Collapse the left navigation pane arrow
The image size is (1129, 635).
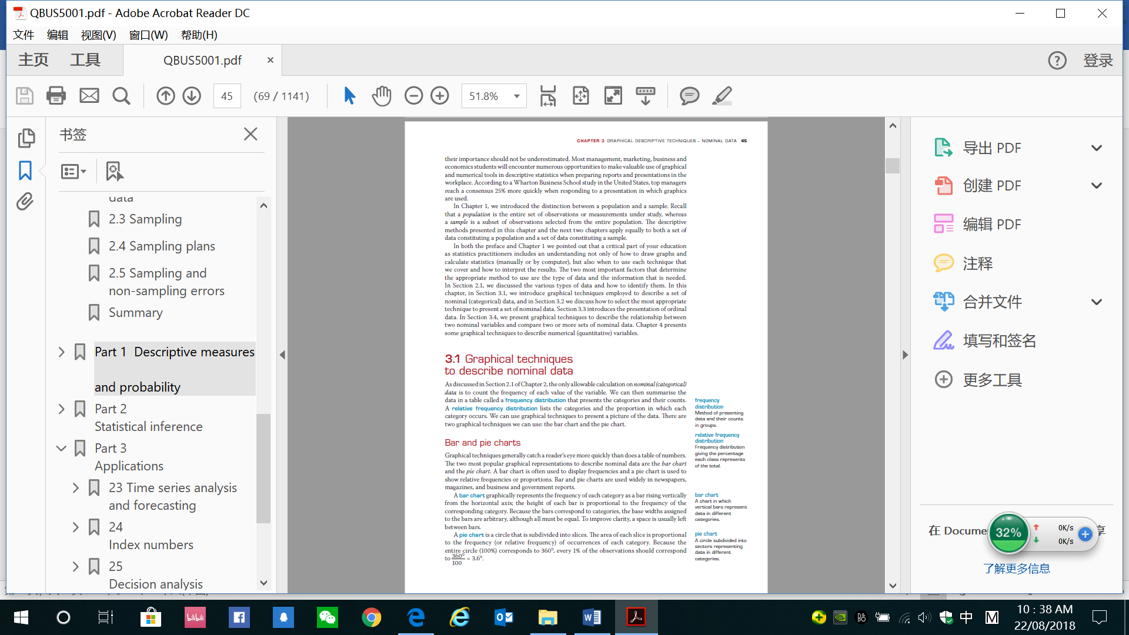282,355
